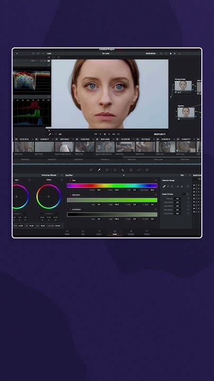
Task: Click the viewer search magnifier icon
Action: (x=33, y=53)
